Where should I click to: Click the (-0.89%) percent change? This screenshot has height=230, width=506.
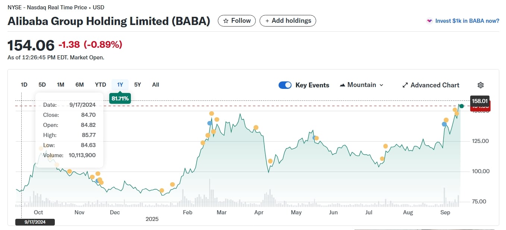(103, 45)
